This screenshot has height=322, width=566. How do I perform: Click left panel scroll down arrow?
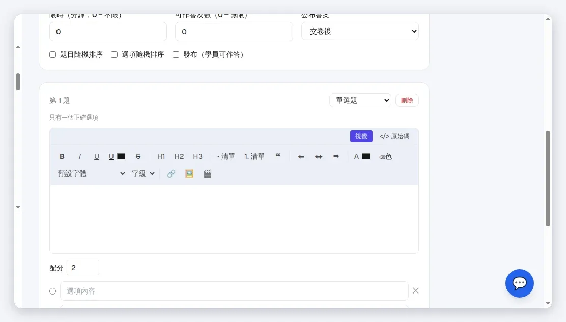point(18,207)
